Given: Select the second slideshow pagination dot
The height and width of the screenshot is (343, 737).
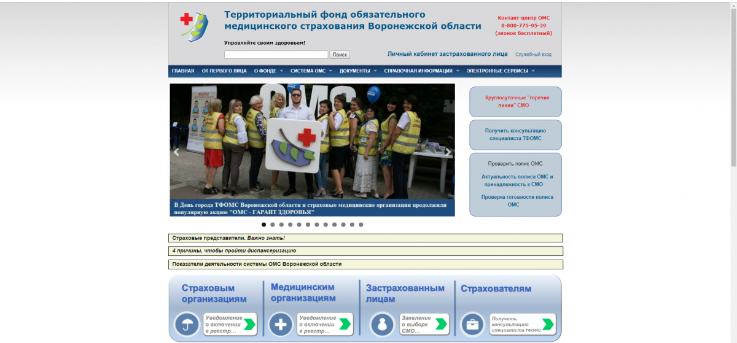Looking at the screenshot, I should (273, 225).
